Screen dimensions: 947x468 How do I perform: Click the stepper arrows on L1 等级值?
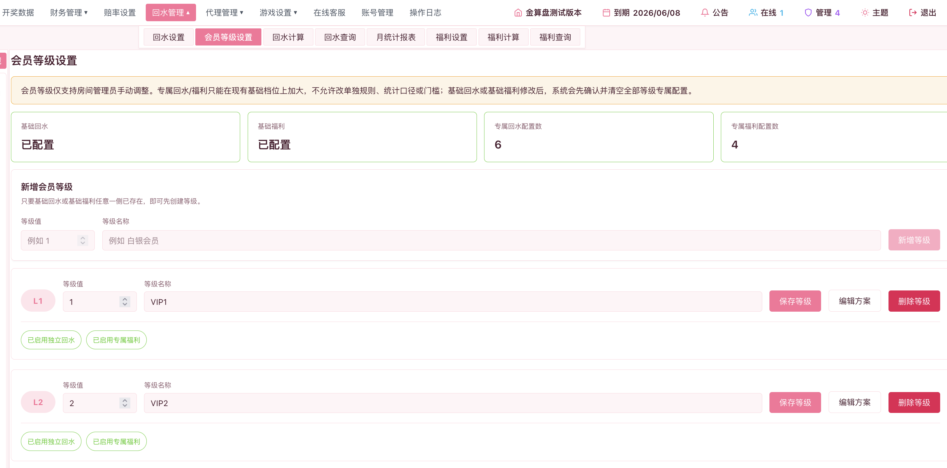click(x=125, y=301)
